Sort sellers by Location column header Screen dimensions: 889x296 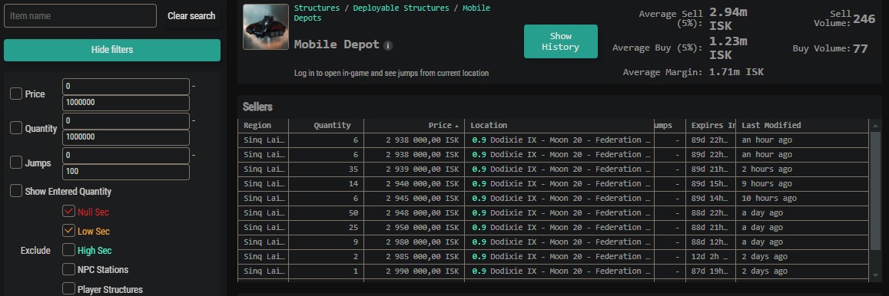(559, 126)
